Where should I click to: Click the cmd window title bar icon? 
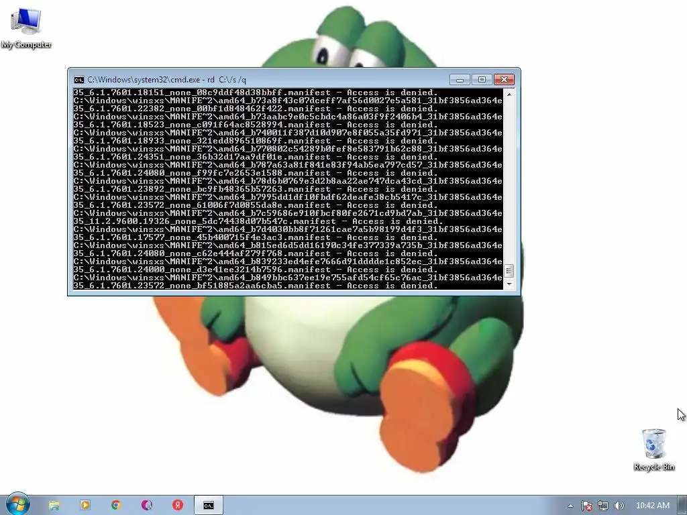click(x=79, y=80)
